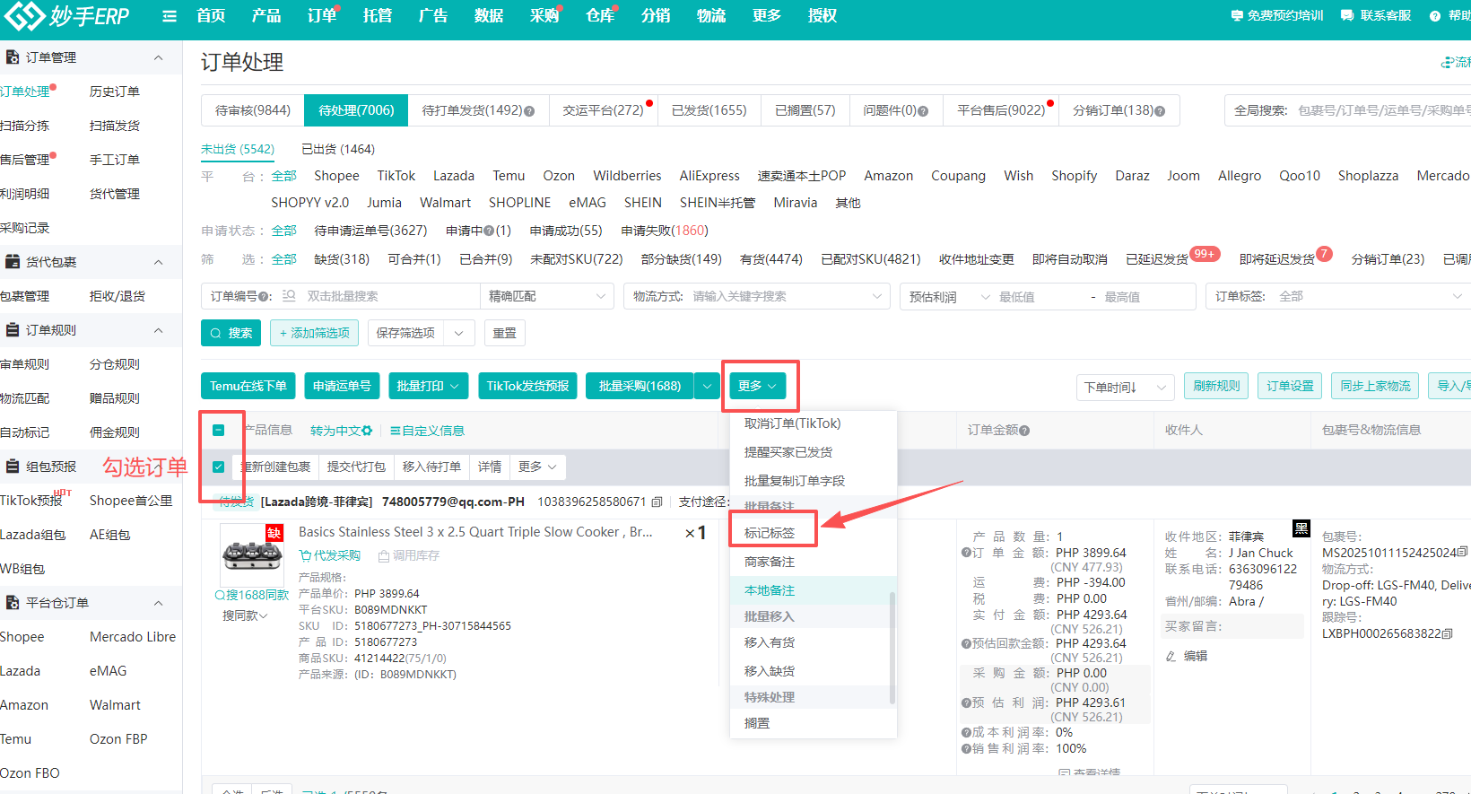
Task: Open the 下单时间 sort dropdown
Action: pos(1125,387)
